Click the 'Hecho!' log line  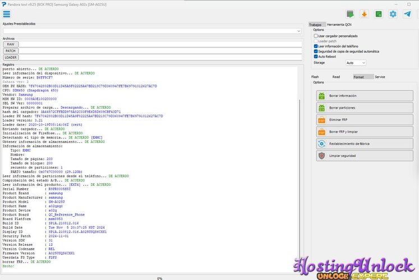click(x=8, y=266)
